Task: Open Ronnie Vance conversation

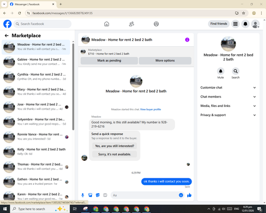Action: (36, 137)
